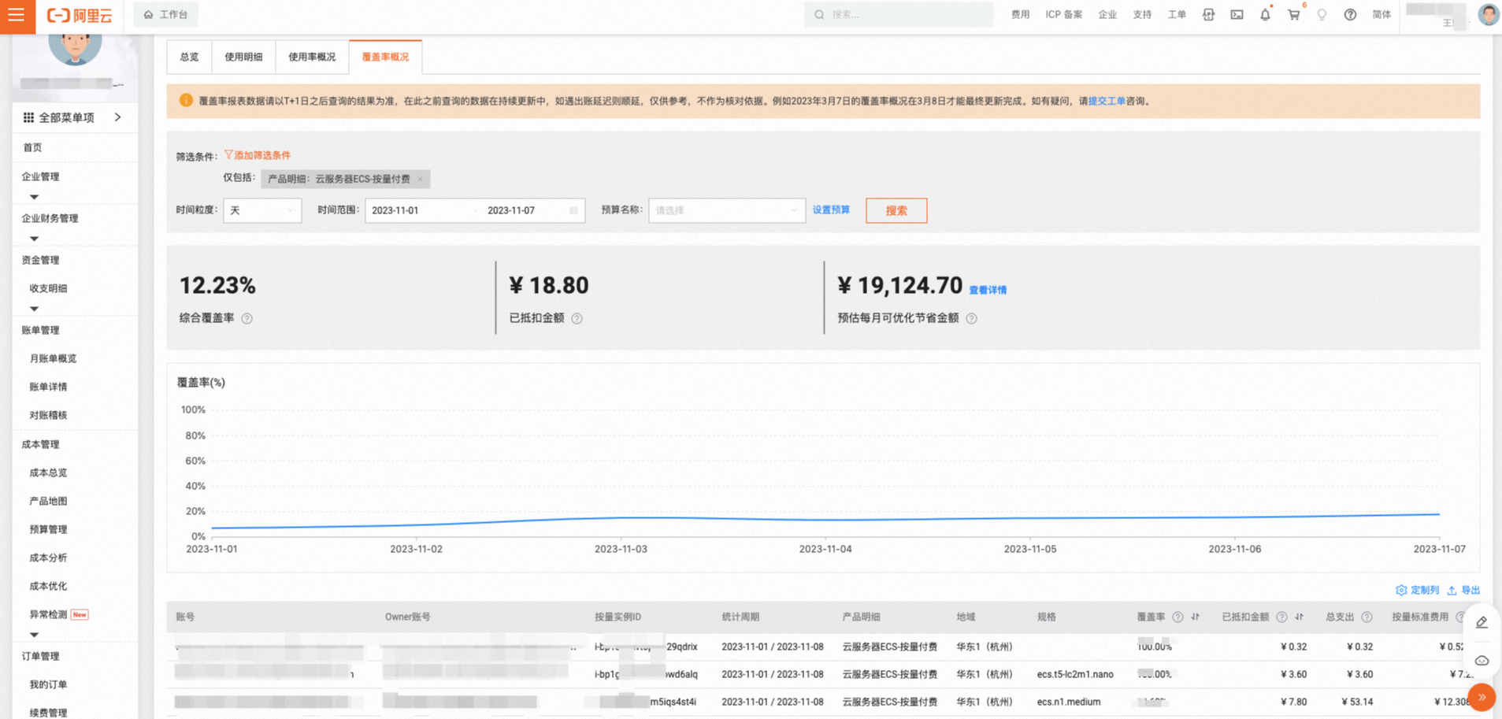Remove the 云服务器ECS-按量付费 filter tag
The height and width of the screenshot is (719, 1502).
point(421,179)
